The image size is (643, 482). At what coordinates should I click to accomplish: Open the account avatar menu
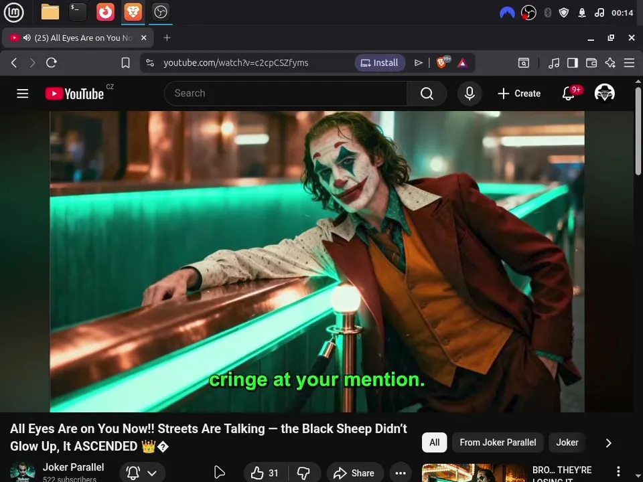[x=604, y=93]
